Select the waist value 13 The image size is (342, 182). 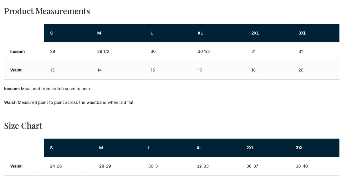pos(52,70)
